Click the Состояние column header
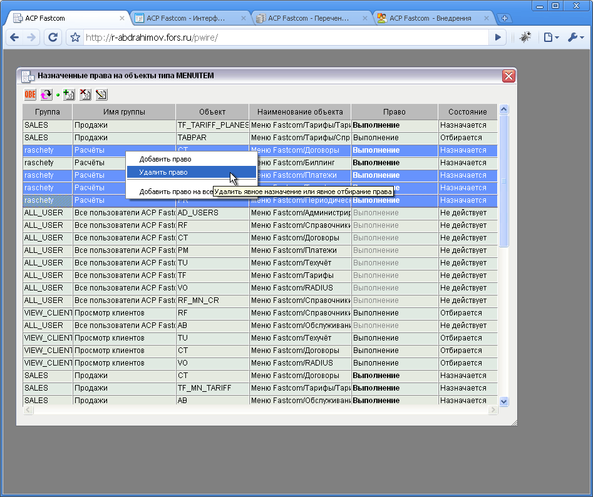The image size is (593, 497). (x=467, y=112)
